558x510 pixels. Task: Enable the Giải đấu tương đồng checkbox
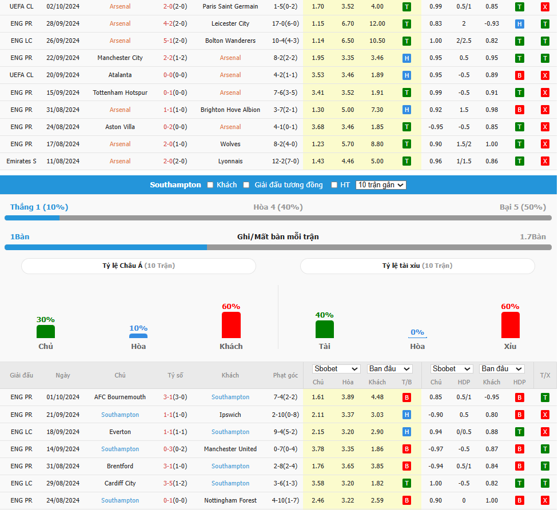click(246, 185)
